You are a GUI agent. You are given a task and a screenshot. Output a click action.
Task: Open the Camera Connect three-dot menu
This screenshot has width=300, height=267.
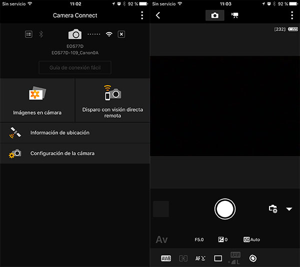(x=142, y=16)
